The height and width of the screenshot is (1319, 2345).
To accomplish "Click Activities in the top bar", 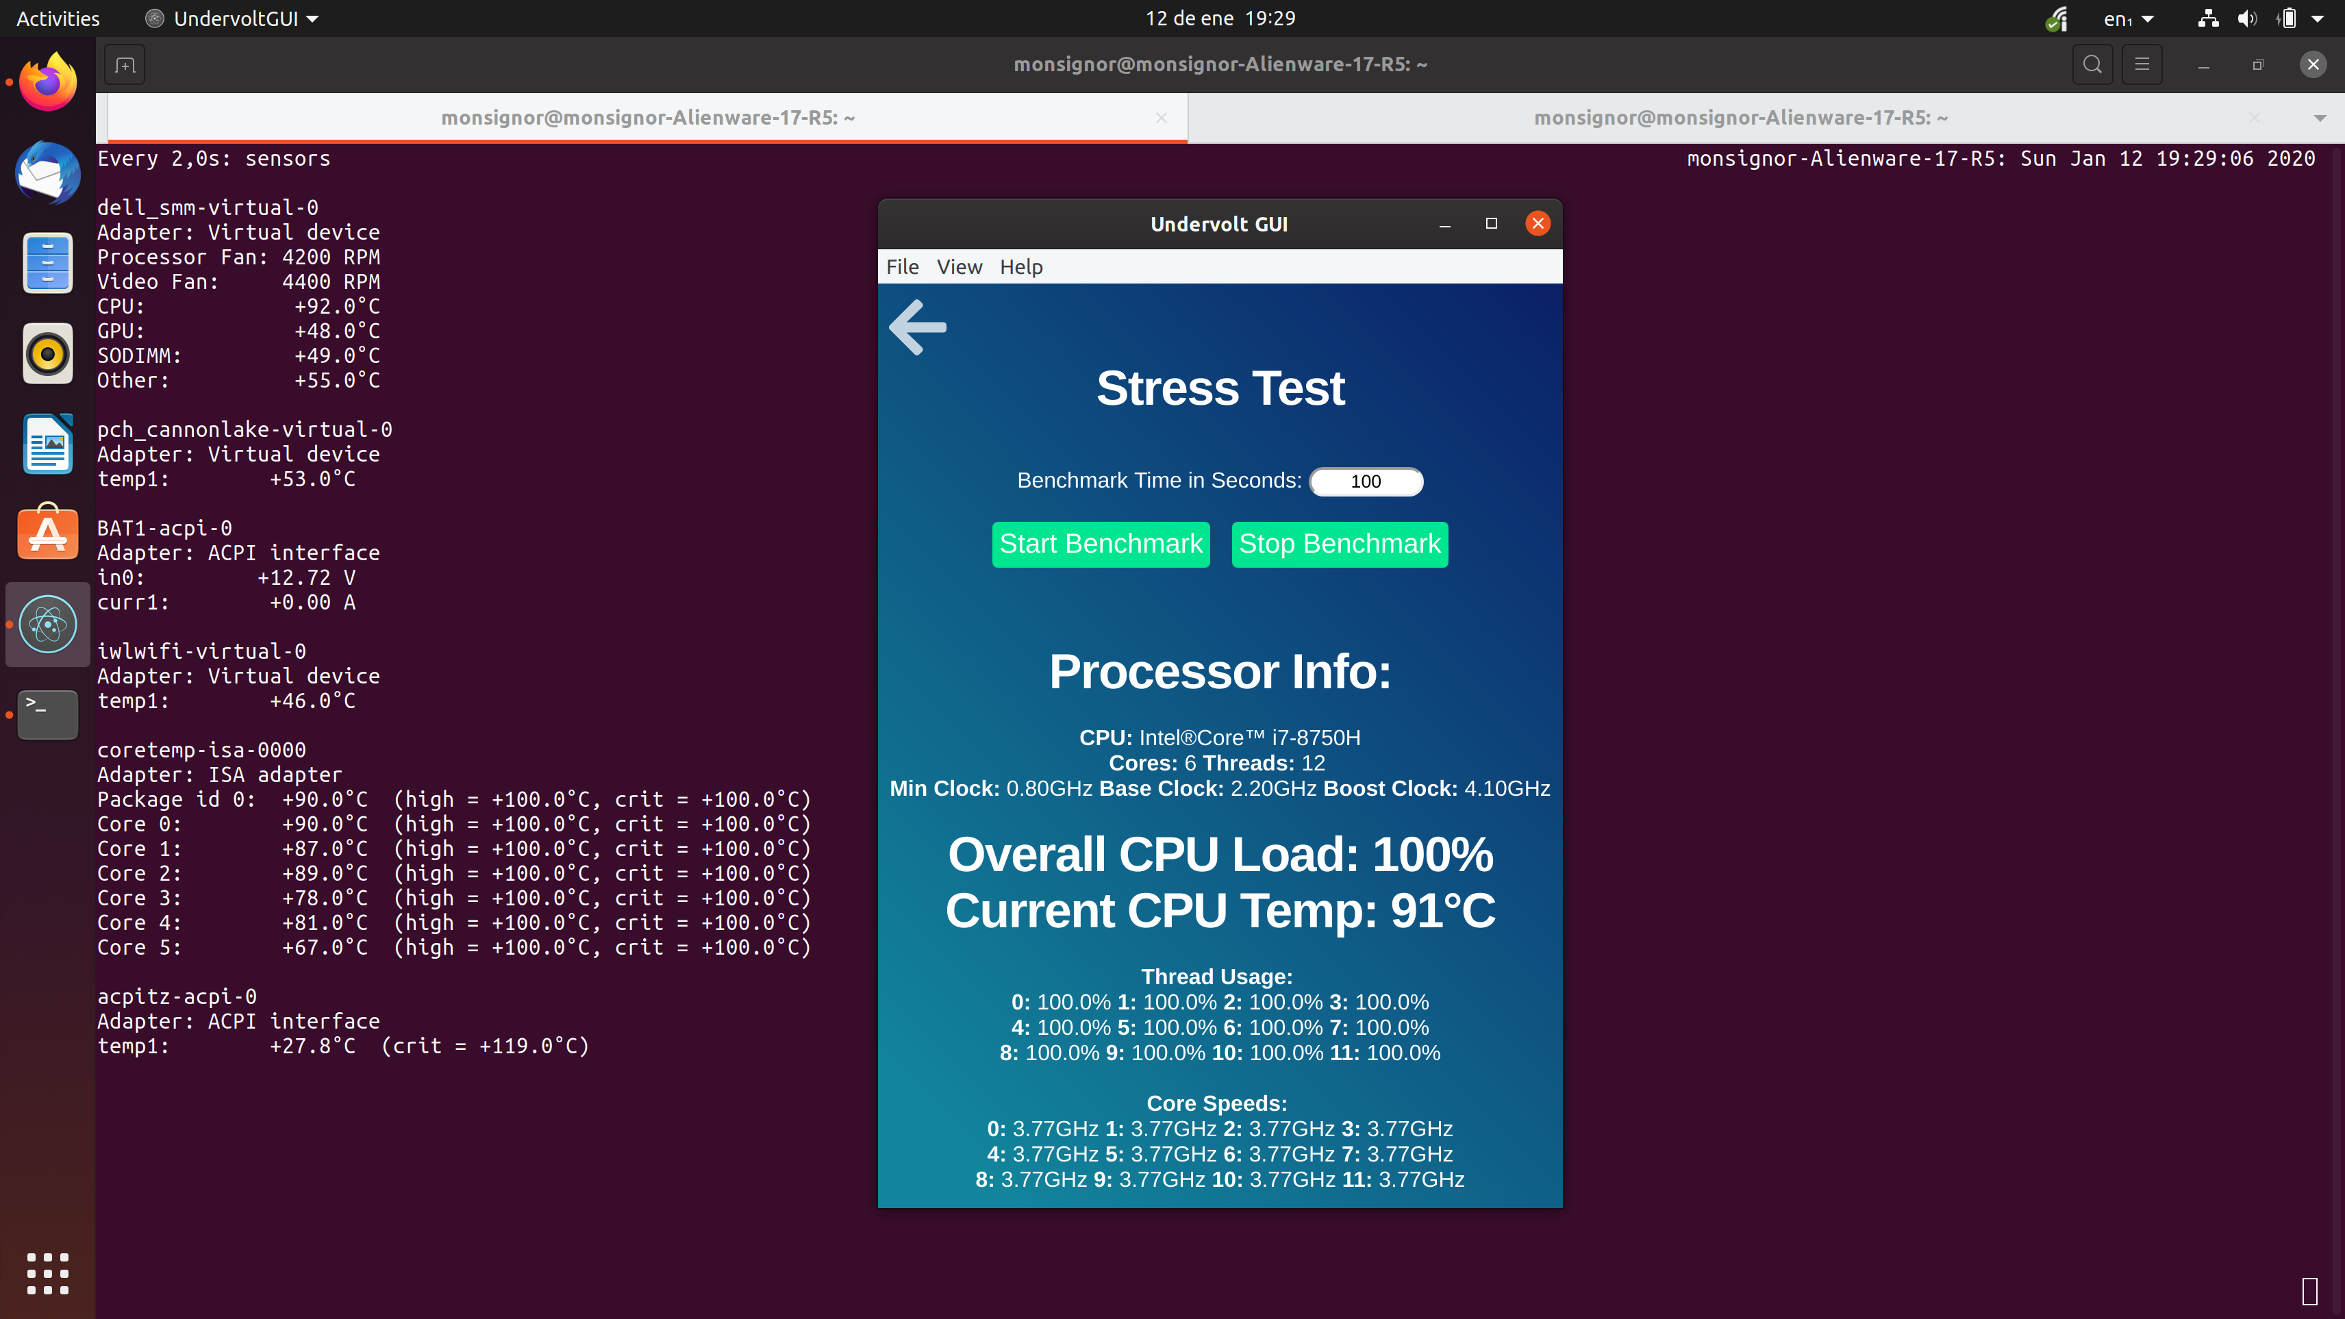I will click(58, 18).
